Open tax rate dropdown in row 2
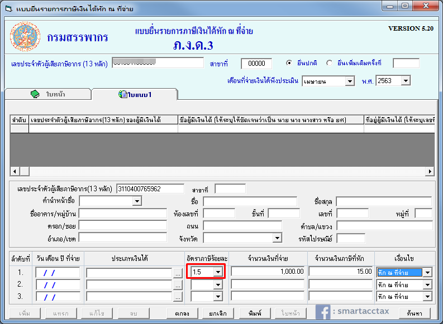 218,285
